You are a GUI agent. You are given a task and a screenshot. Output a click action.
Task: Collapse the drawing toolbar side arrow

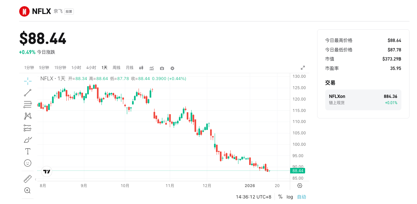pos(35,179)
